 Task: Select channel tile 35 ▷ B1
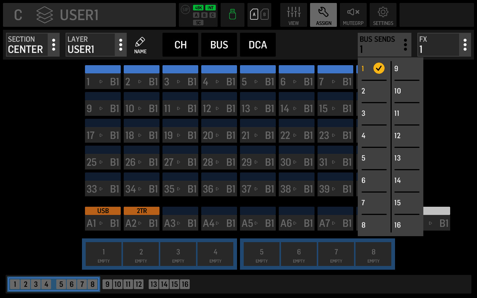pyautogui.click(x=180, y=185)
